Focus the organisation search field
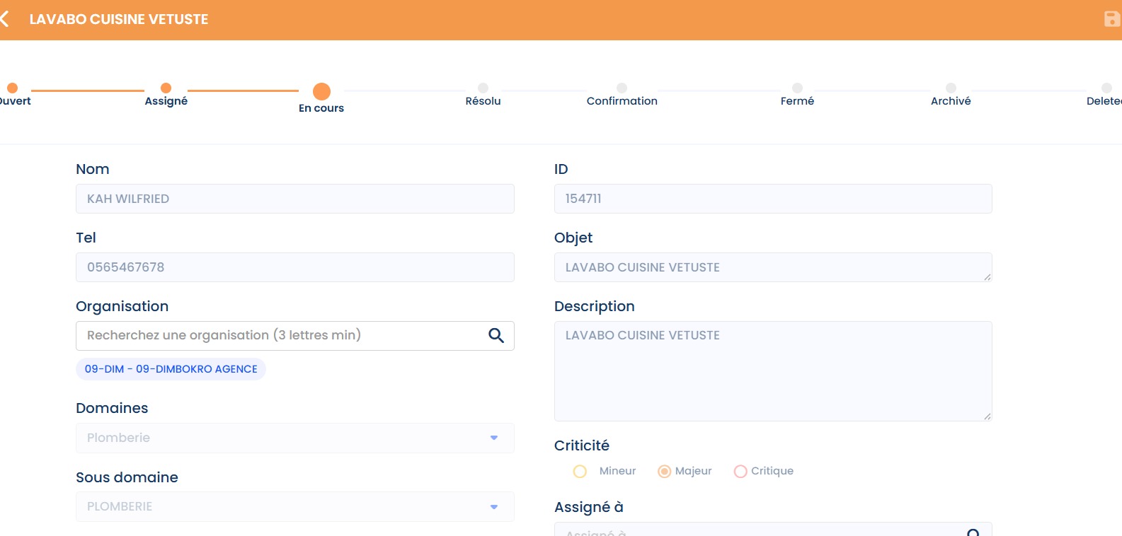The height and width of the screenshot is (536, 1122). click(x=283, y=336)
